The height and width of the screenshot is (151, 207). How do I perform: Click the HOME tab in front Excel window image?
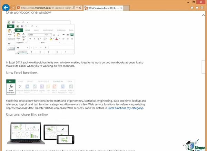click(x=28, y=30)
